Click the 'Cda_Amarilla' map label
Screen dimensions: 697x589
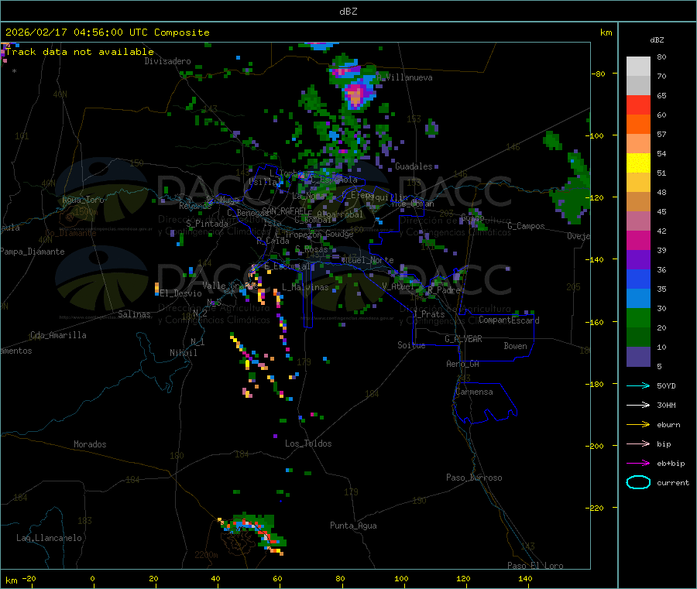coord(58,335)
